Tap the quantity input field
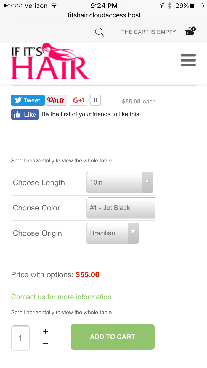207x368 pixels. 20,338
